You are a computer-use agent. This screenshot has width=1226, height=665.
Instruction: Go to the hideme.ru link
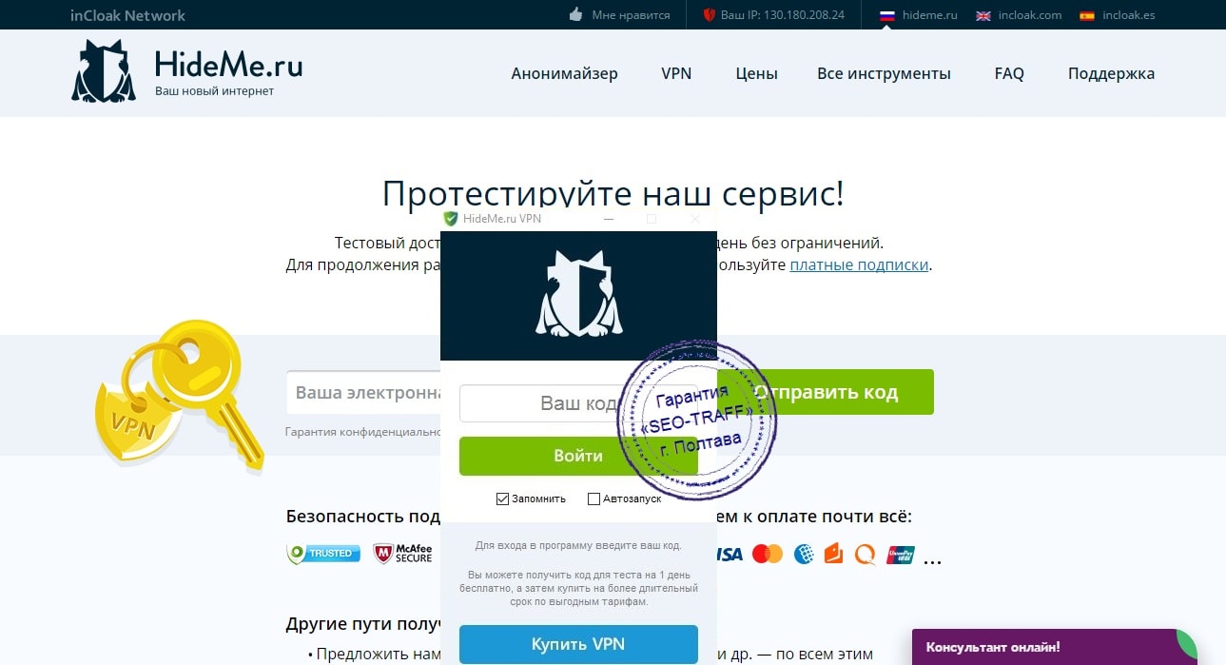pyautogui.click(x=930, y=15)
